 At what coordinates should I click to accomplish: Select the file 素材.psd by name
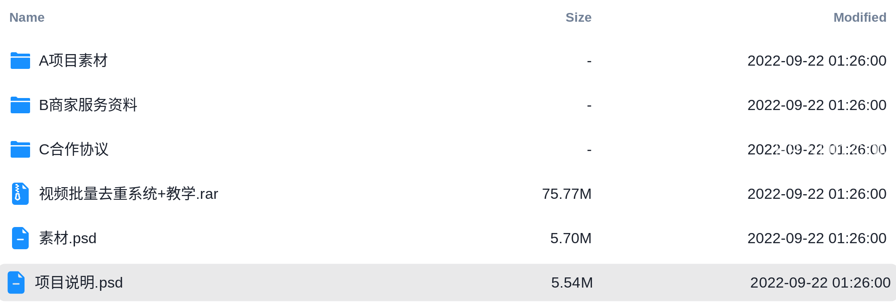pyautogui.click(x=68, y=238)
